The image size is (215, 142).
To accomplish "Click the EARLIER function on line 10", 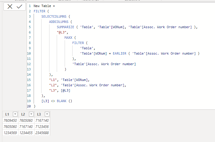I will [119, 53].
